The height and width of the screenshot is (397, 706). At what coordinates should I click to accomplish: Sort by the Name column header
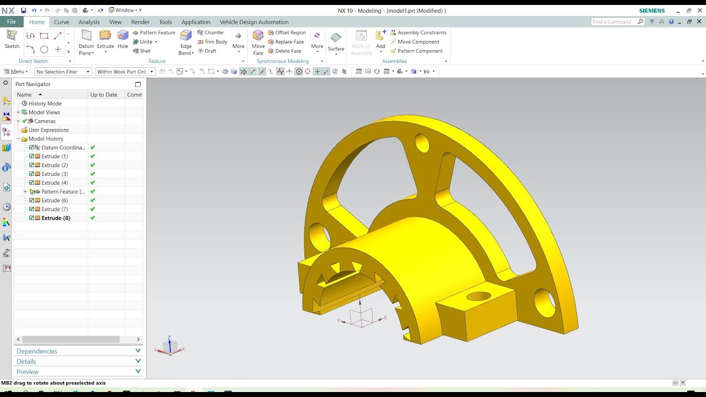[x=51, y=95]
